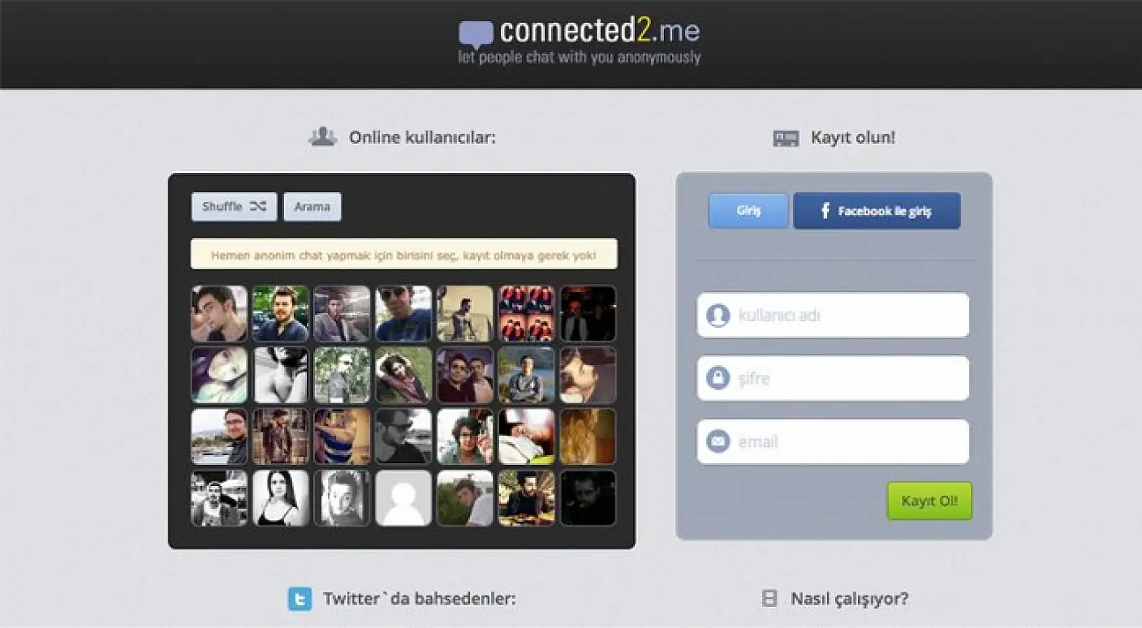1142x628 pixels.
Task: Click the yellow anonymous chat notice banner
Action: (x=403, y=255)
